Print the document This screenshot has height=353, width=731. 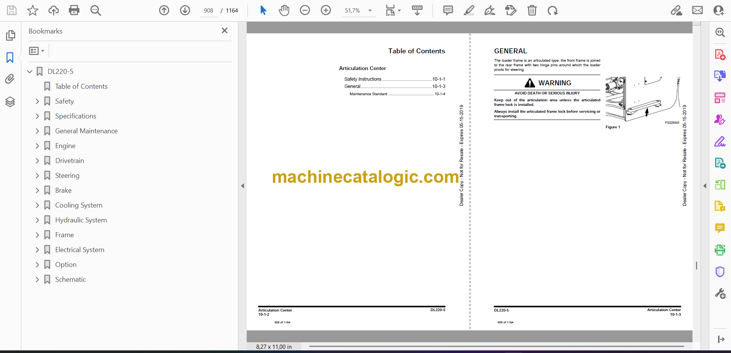point(74,10)
